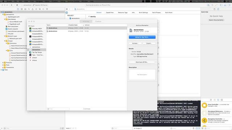
Task: Collapse the Cells group
Action: click(7, 51)
